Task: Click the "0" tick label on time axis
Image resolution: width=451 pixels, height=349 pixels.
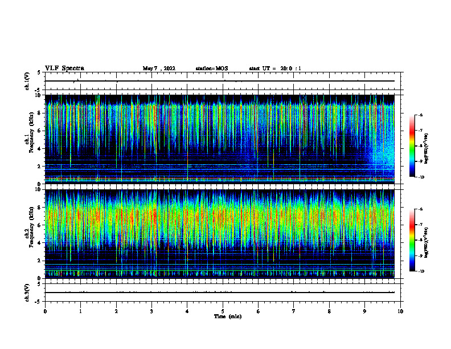Action: (45, 311)
